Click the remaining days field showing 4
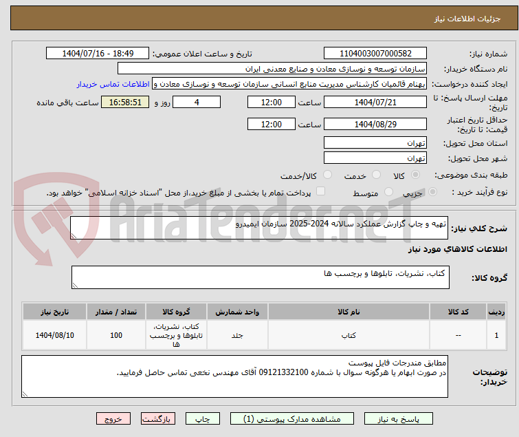The height and width of the screenshot is (437, 519). (197, 102)
